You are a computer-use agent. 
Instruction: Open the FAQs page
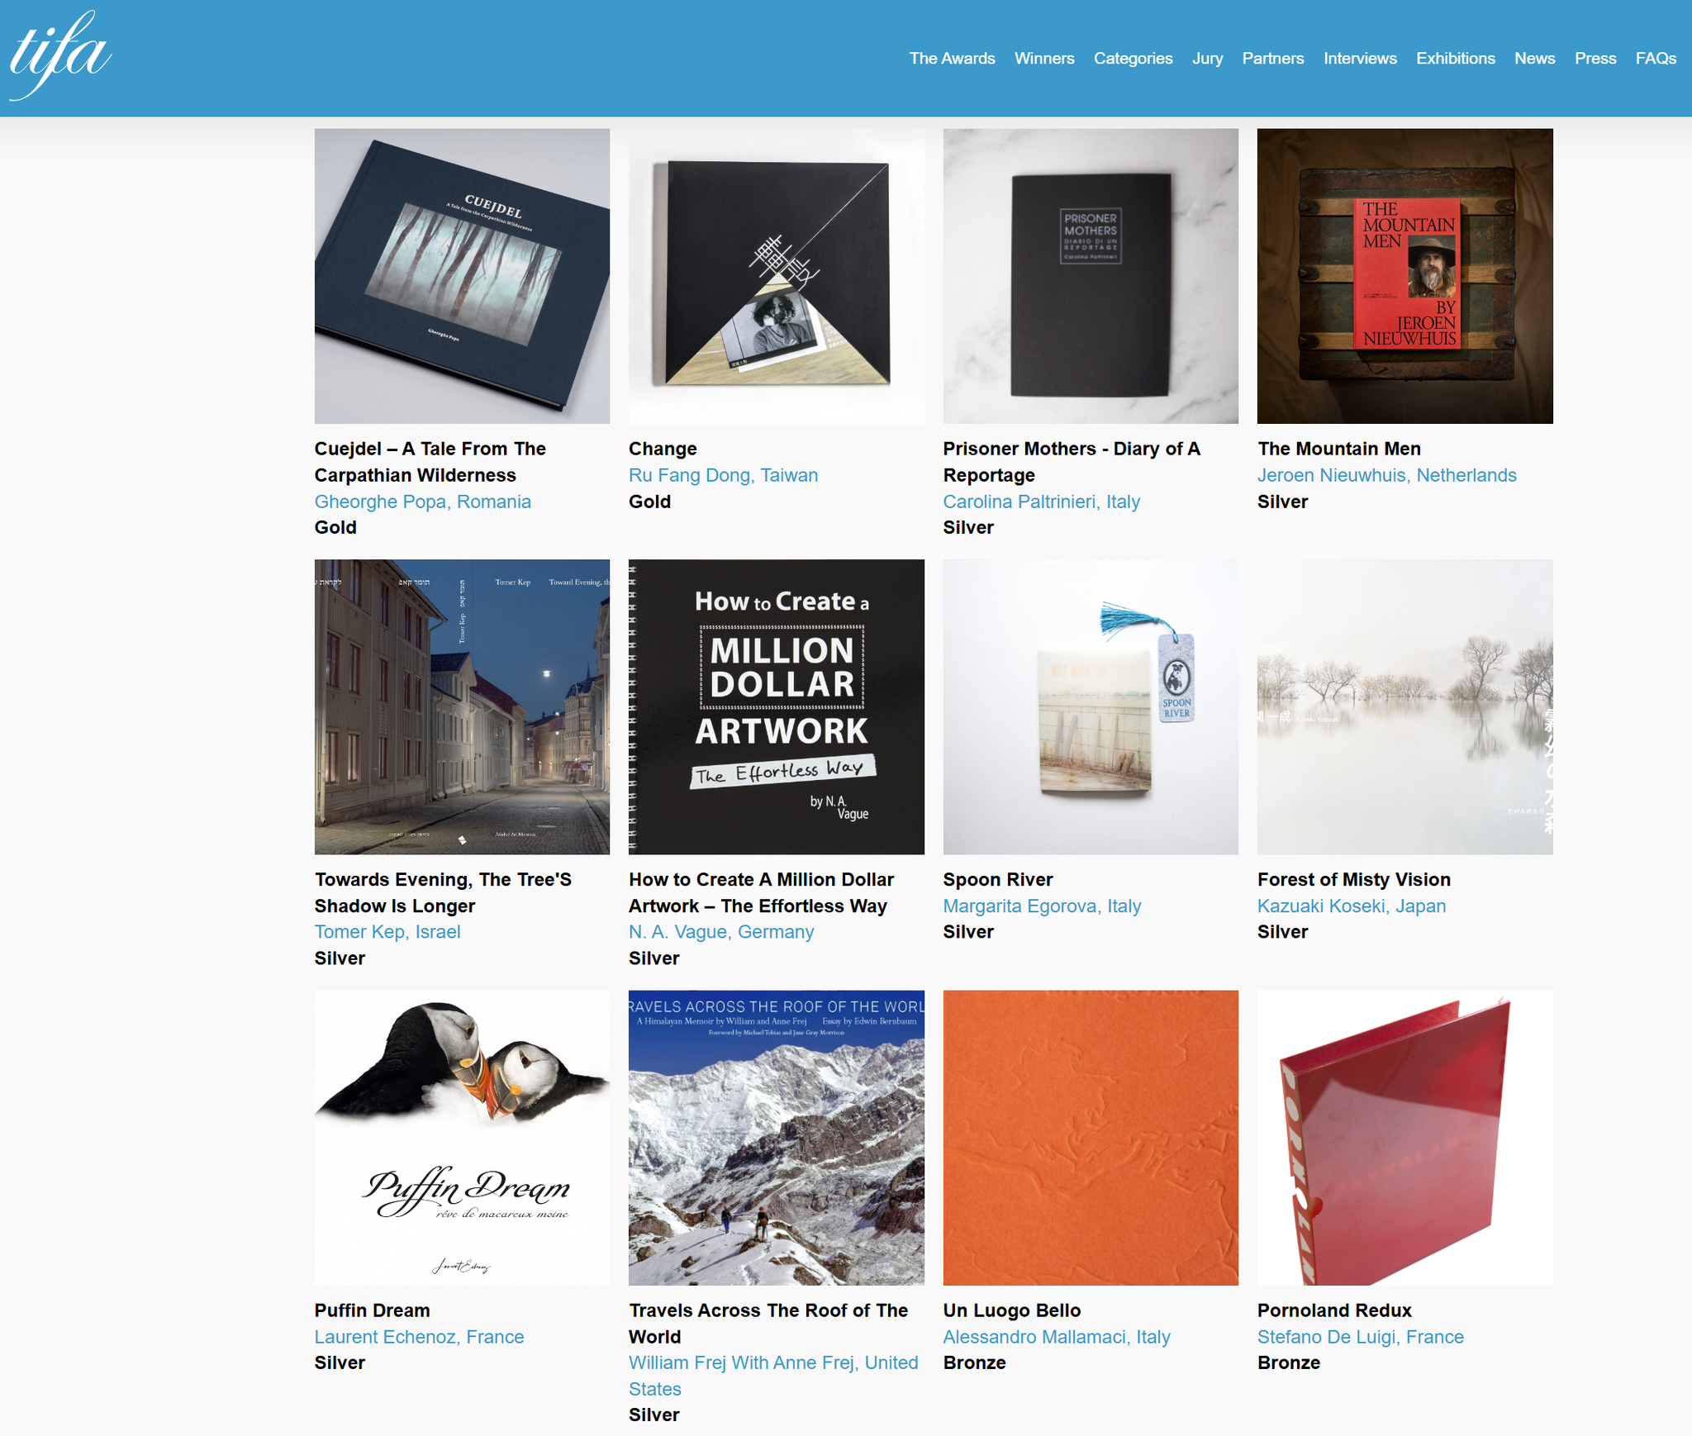1656,59
